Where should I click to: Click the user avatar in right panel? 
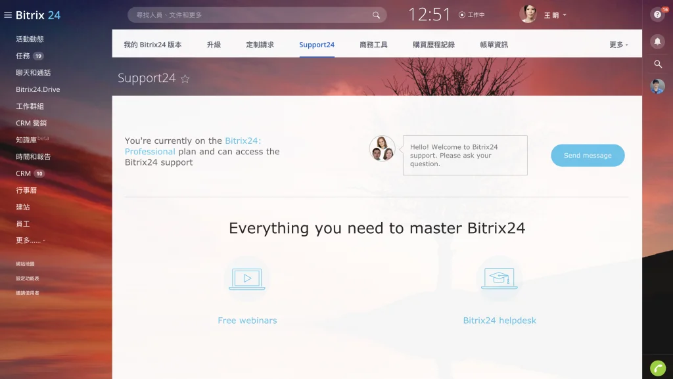657,87
